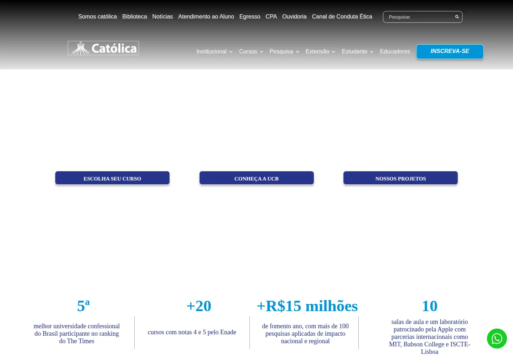Click the '+20' courses statistic
Image resolution: width=513 pixels, height=356 pixels.
[199, 306]
